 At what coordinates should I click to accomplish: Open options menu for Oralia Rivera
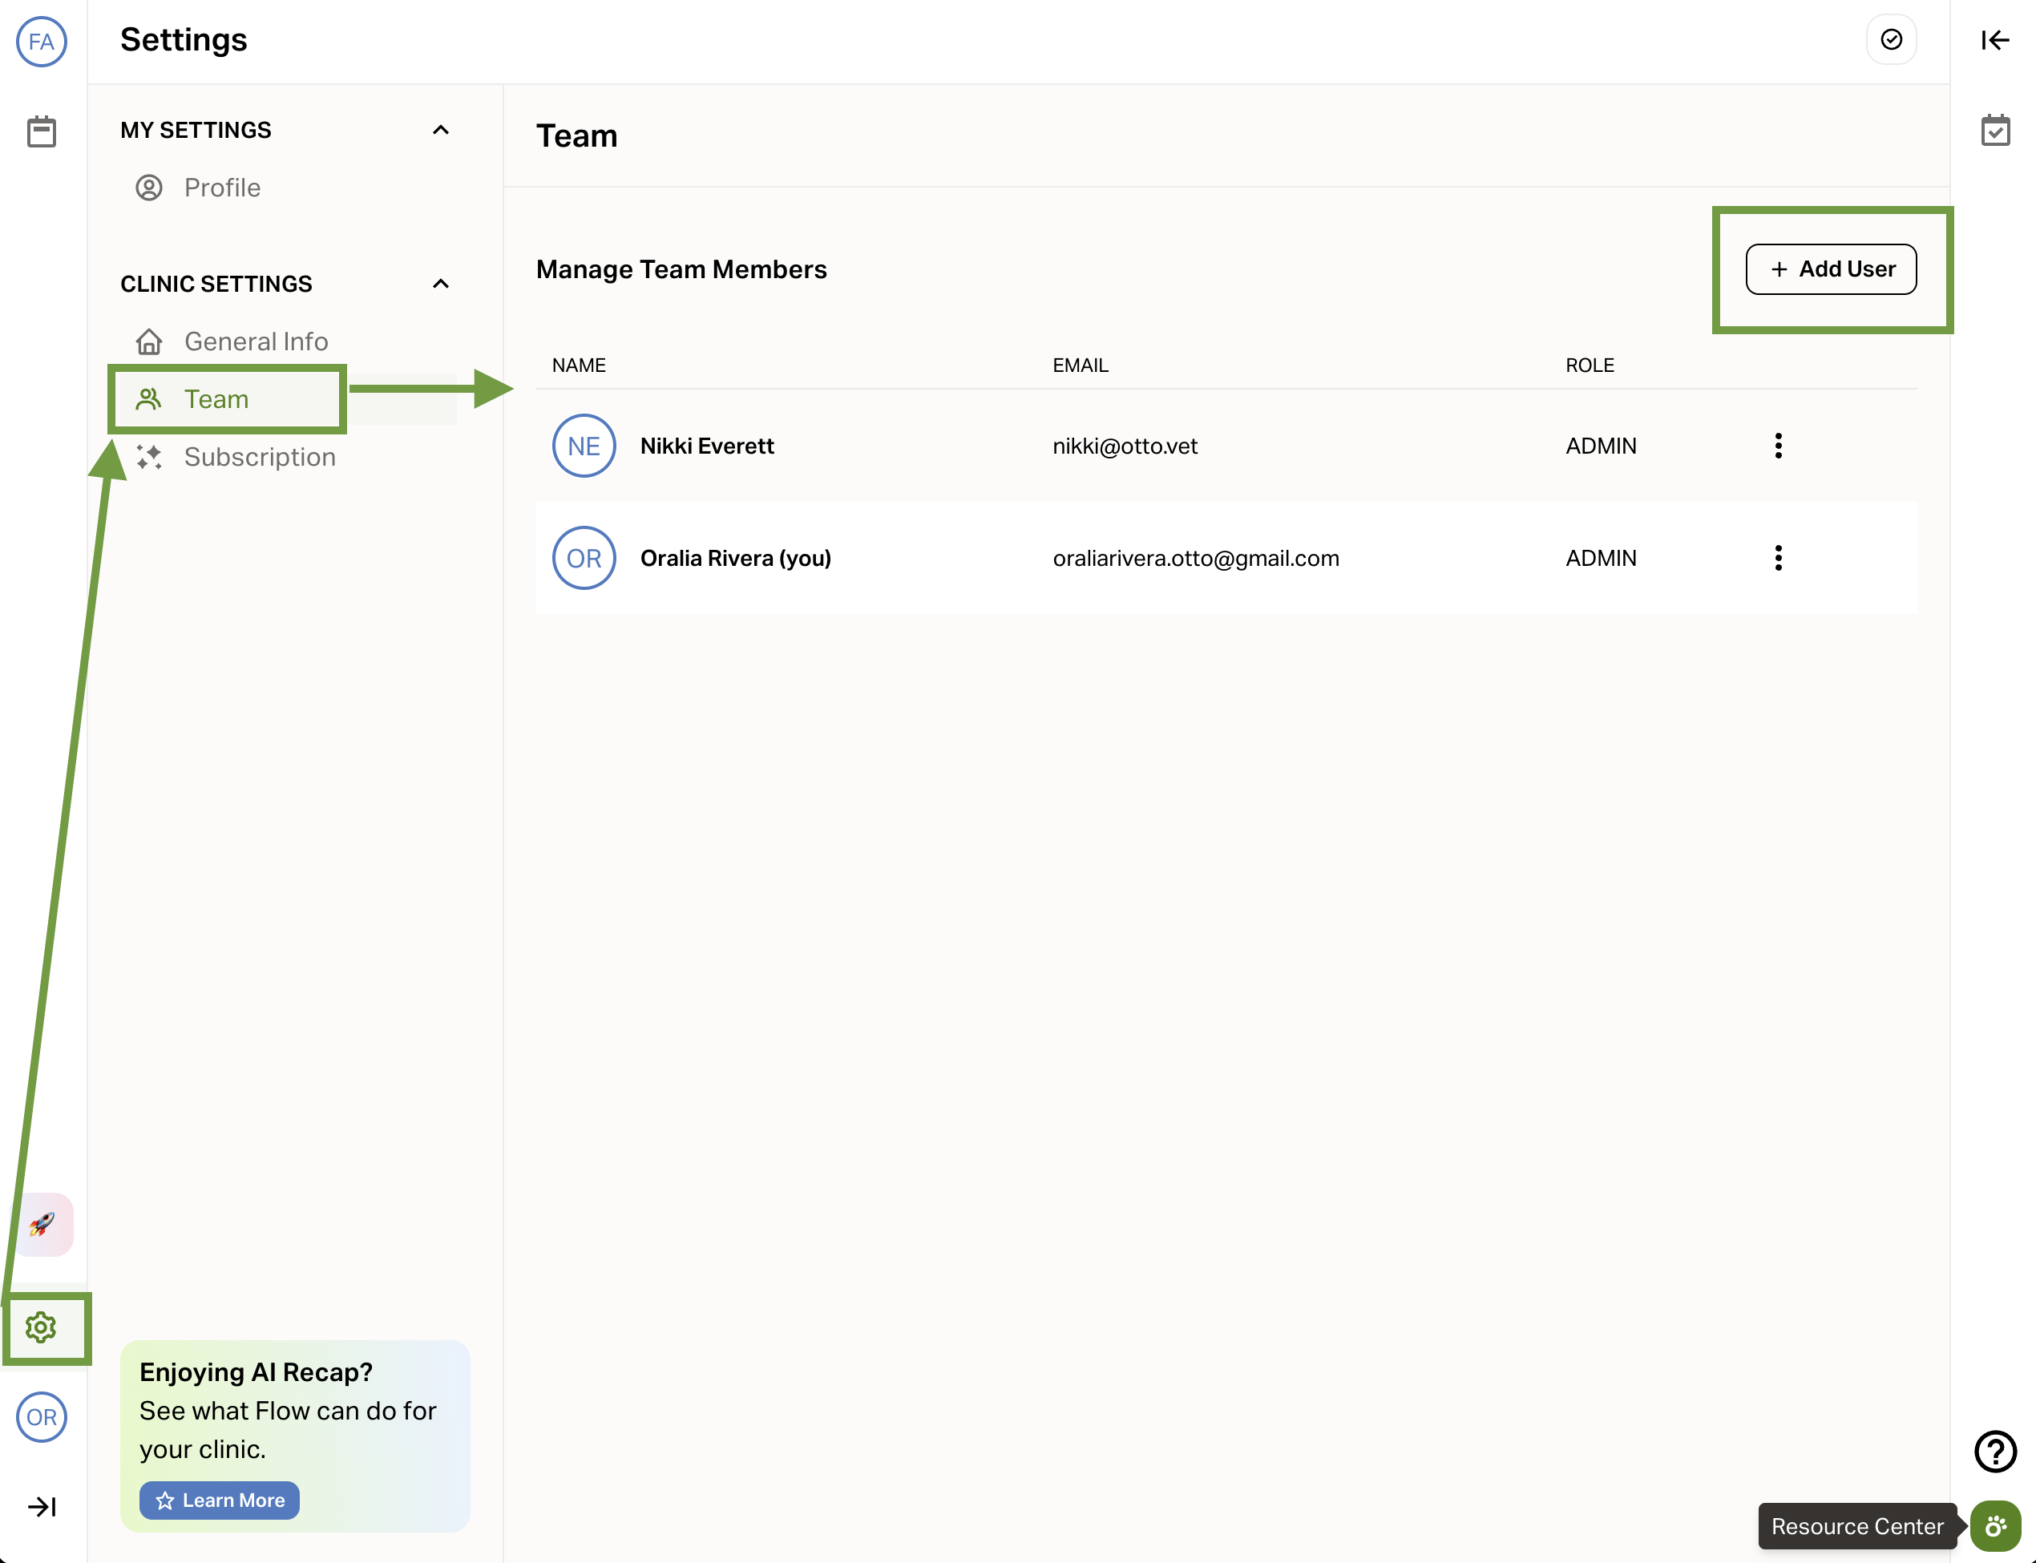click(1778, 558)
